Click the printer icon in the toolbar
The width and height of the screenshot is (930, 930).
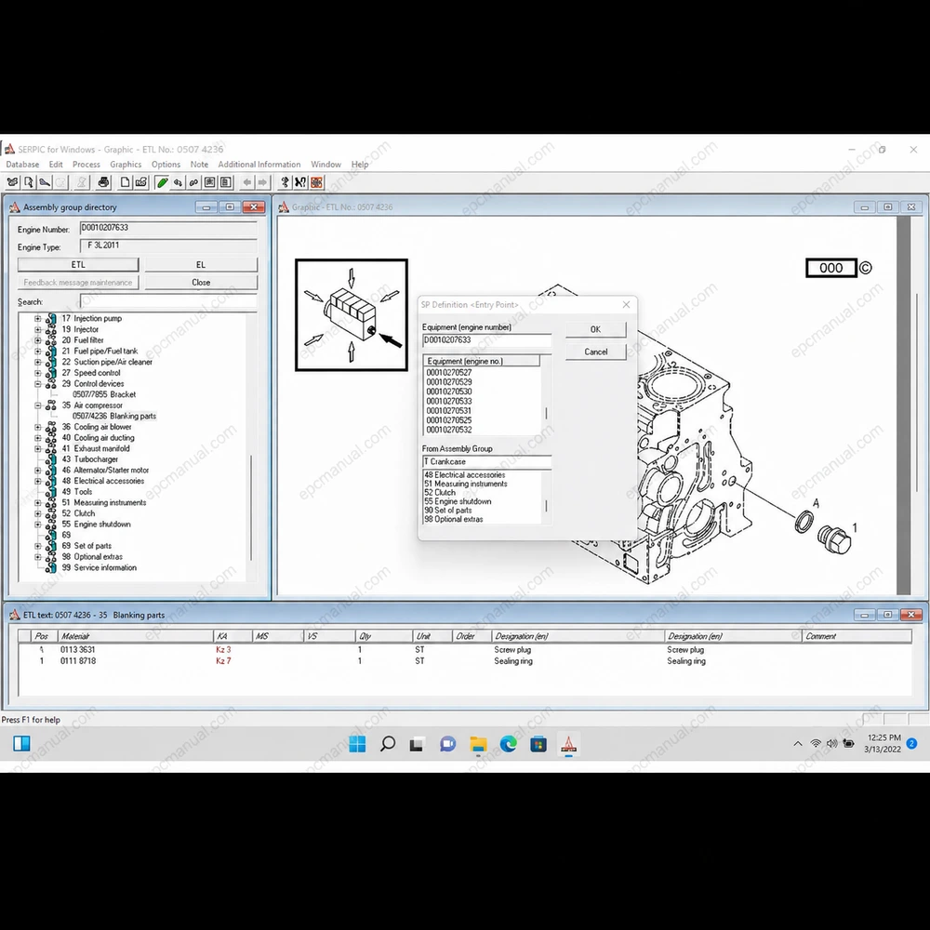(104, 182)
